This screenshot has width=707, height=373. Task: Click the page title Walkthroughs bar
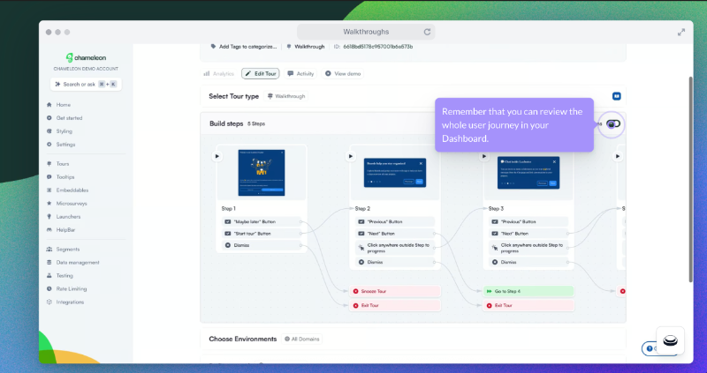tap(366, 32)
